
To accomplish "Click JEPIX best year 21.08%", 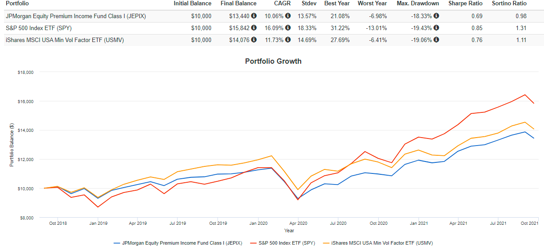I will point(340,16).
